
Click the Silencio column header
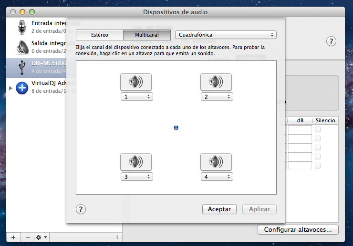pos(325,120)
